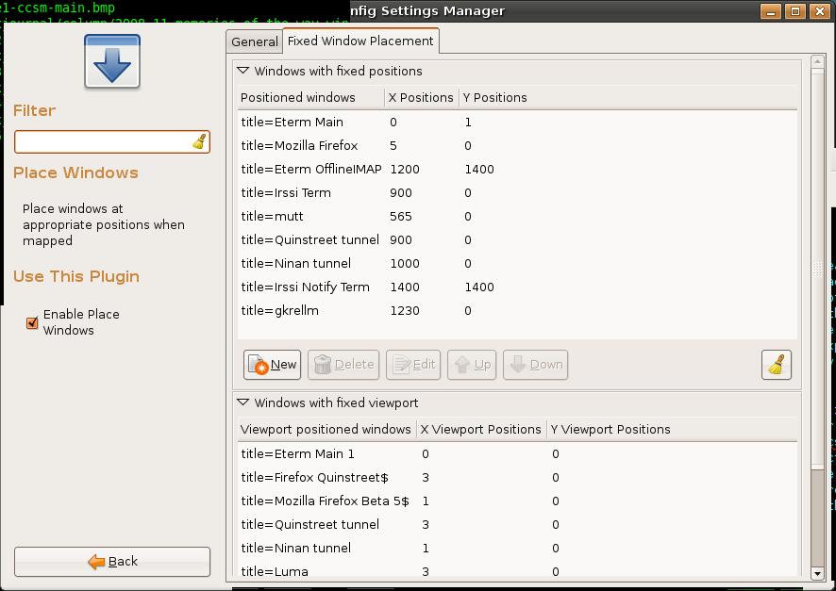The image size is (836, 591).
Task: Click the Delete button with trash icon
Action: click(343, 365)
